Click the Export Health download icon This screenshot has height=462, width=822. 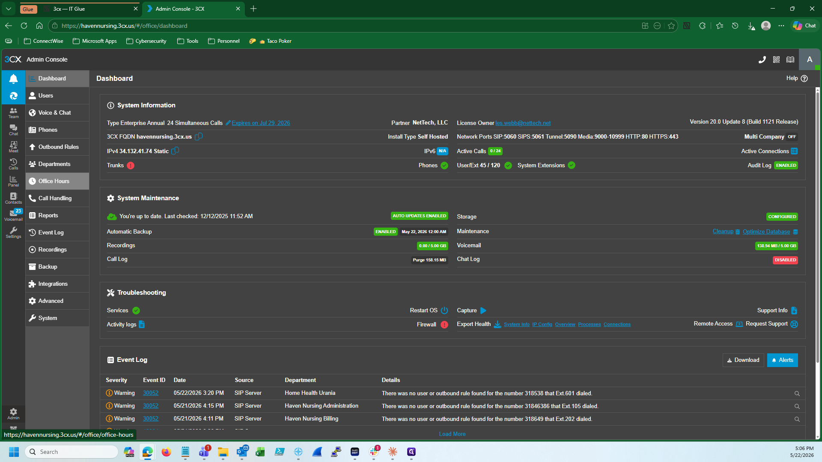[497, 324]
